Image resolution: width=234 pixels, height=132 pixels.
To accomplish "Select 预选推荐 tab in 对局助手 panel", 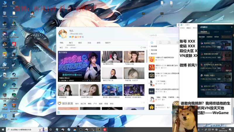I will coord(204,32).
